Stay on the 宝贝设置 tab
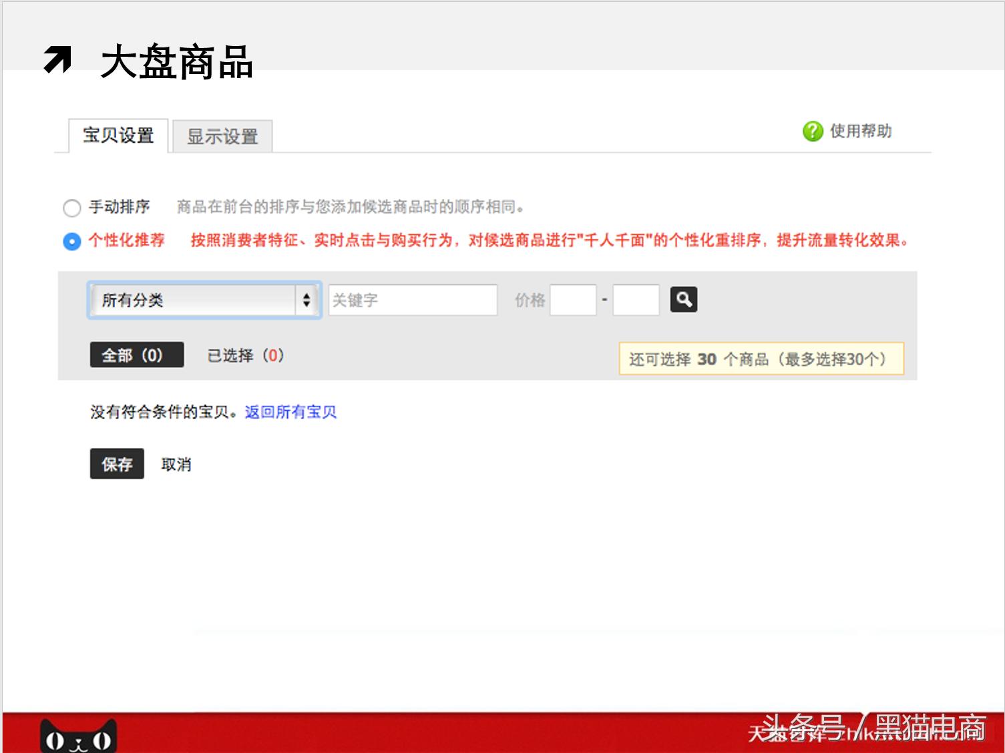 [x=117, y=136]
